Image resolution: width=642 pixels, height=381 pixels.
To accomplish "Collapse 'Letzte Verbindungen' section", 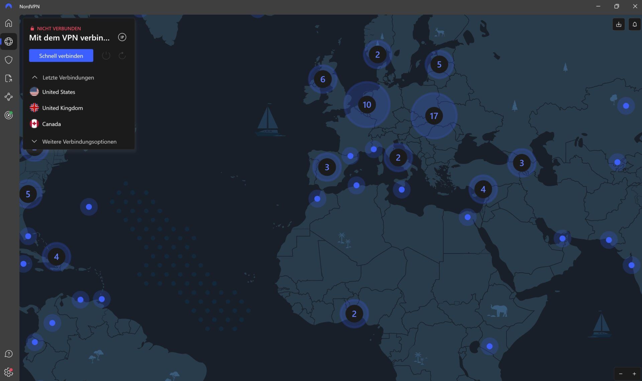I will pyautogui.click(x=34, y=77).
